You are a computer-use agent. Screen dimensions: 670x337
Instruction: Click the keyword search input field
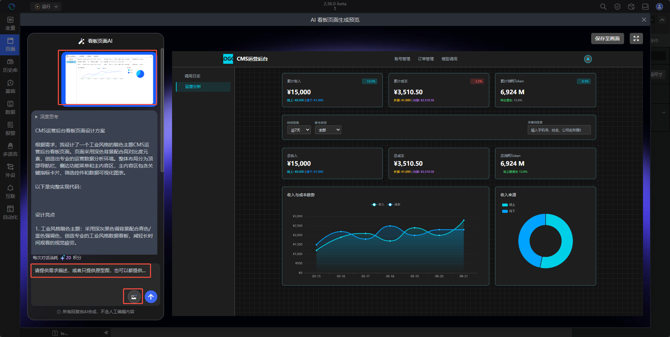pyautogui.click(x=559, y=130)
